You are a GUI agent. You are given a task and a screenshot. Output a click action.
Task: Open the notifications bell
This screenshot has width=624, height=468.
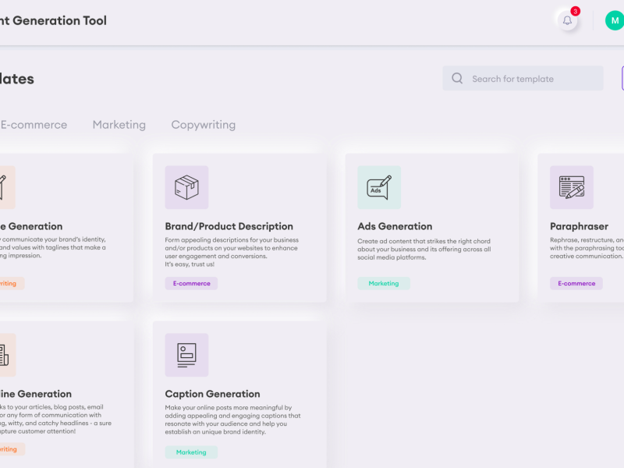coord(567,21)
